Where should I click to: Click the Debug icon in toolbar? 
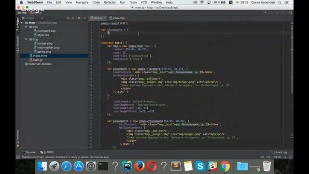point(277,13)
